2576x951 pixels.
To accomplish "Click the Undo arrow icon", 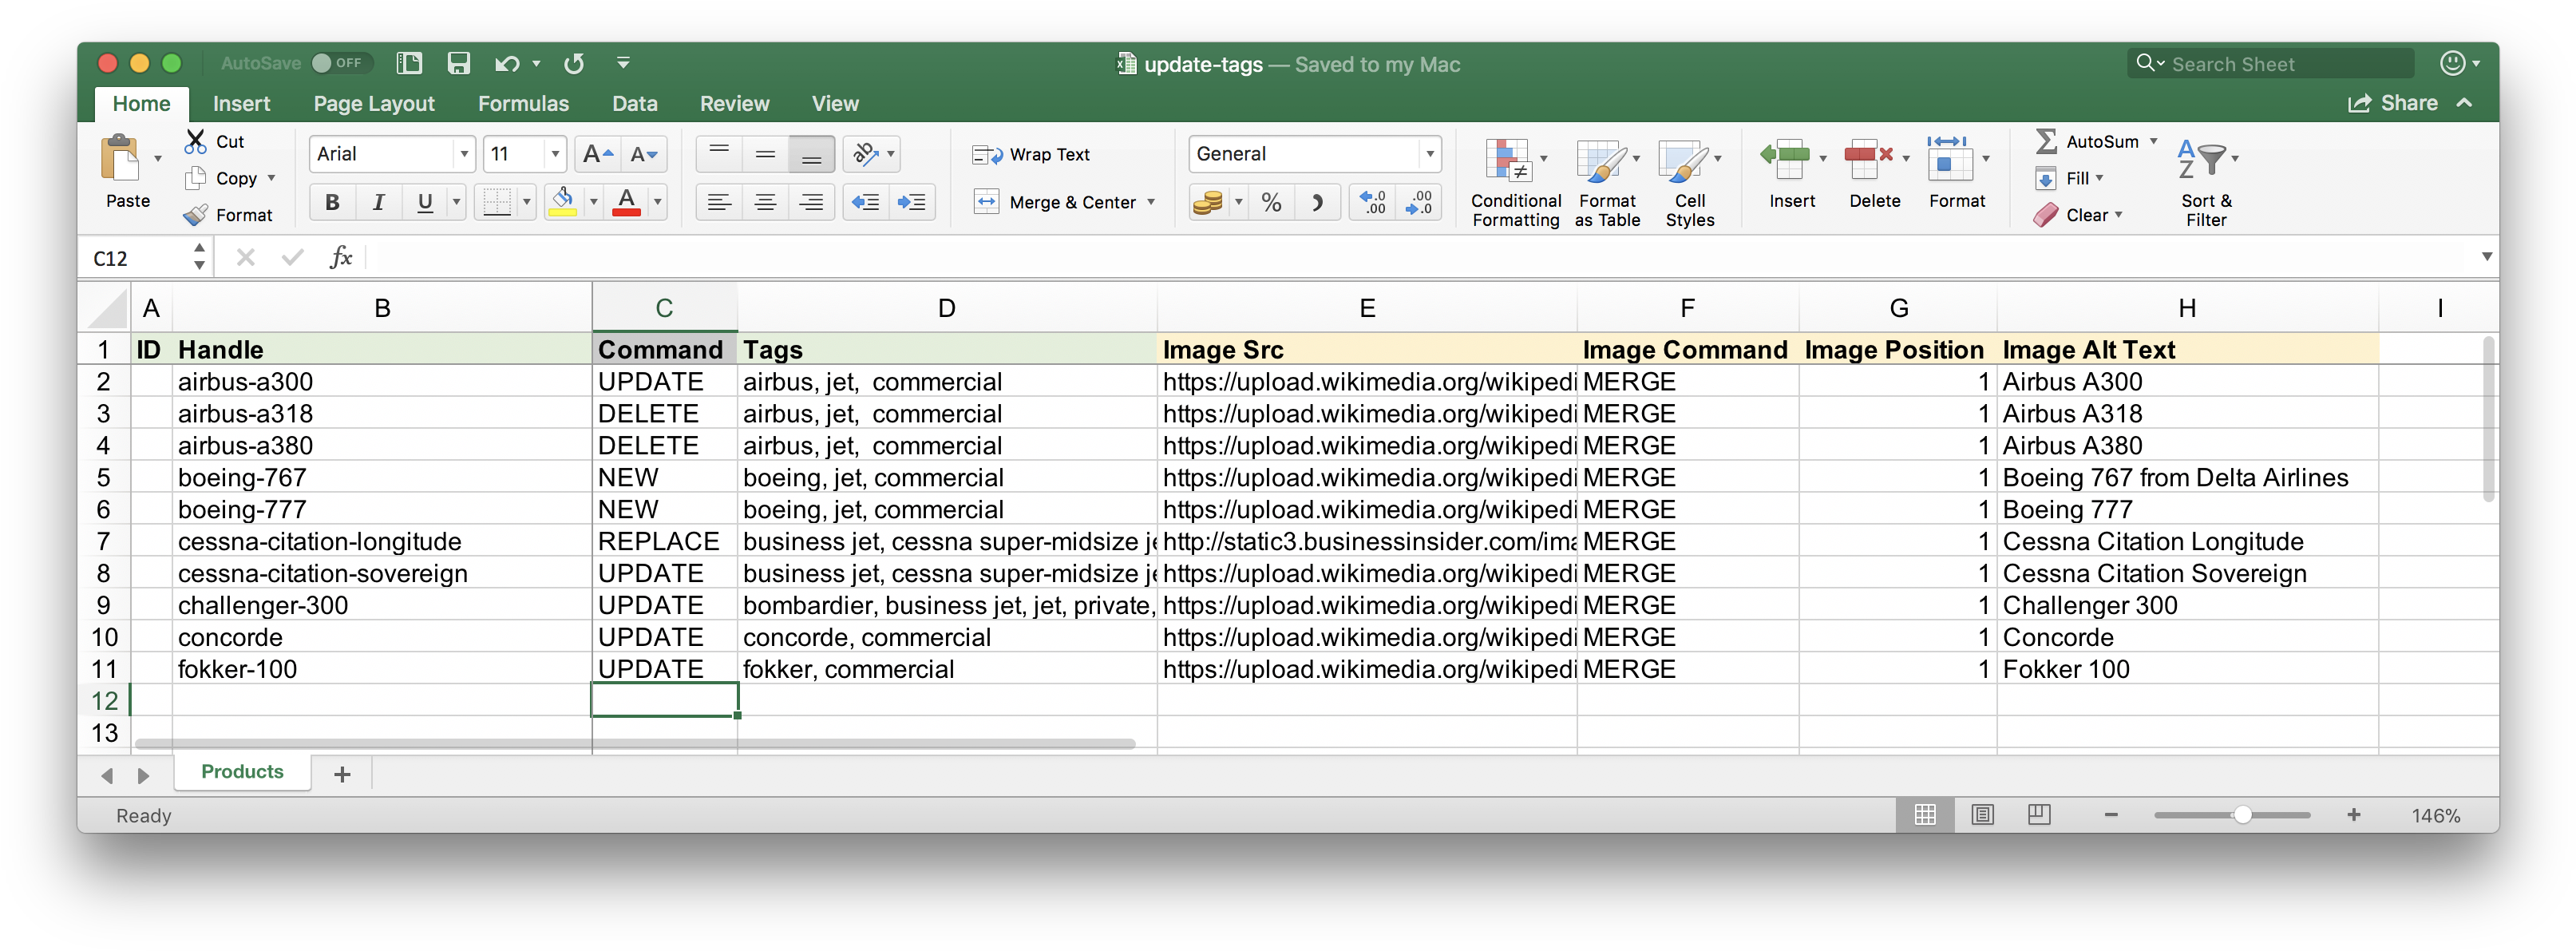I will click(x=507, y=64).
